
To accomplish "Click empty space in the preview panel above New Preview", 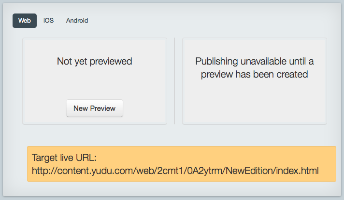I will 95,84.
